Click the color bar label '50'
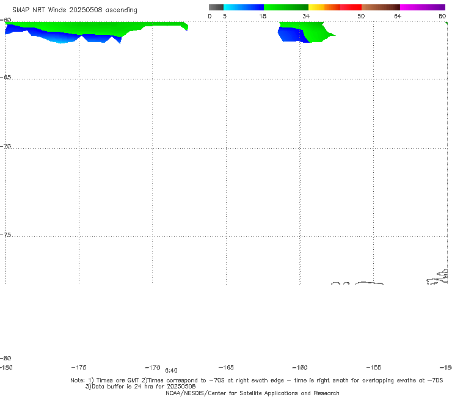The height and width of the screenshot is (397, 452). click(361, 16)
